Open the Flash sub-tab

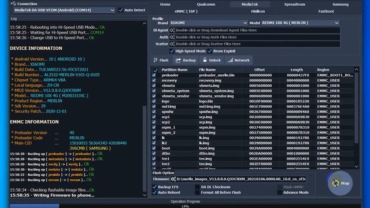tap(161, 60)
